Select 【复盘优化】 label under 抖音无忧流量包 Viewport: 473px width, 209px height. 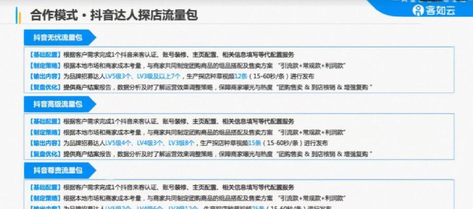(45, 88)
